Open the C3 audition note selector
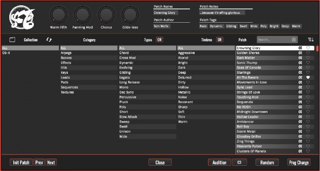 click(240, 163)
